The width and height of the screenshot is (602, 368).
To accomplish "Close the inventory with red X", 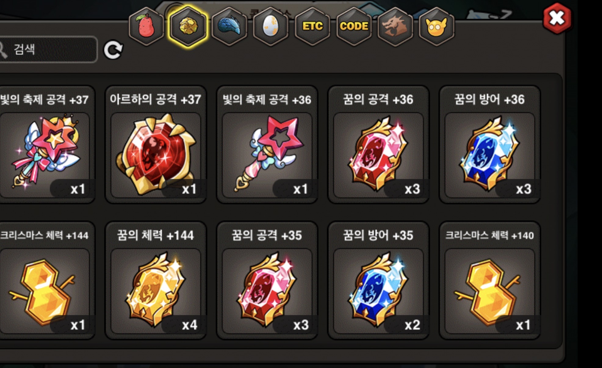I will [557, 18].
